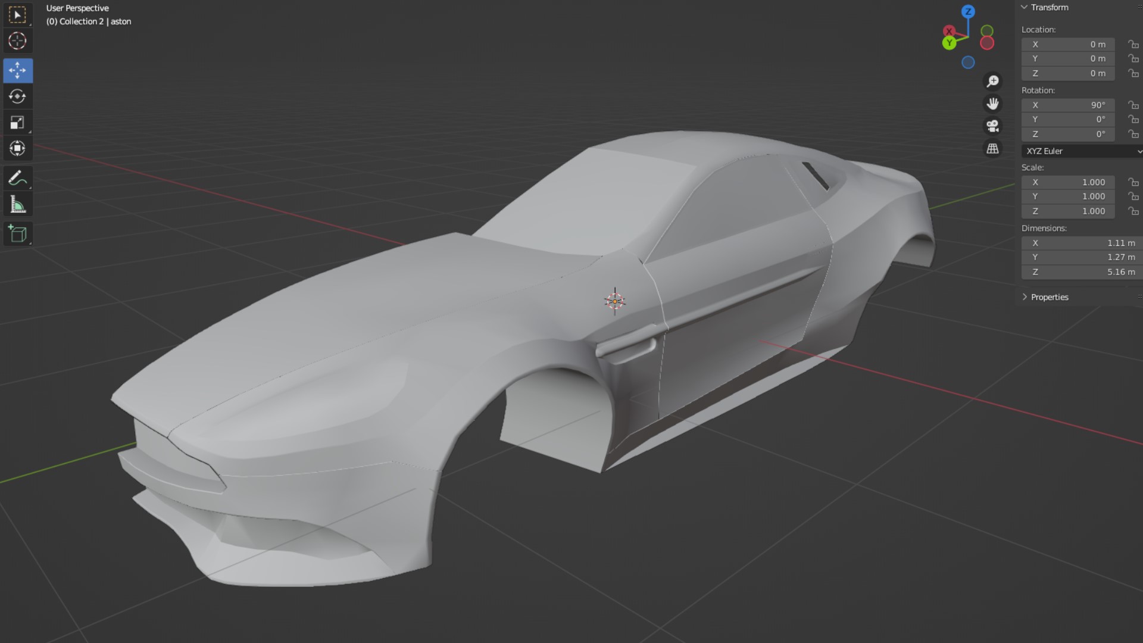Choose the Rotate tool

point(17,96)
